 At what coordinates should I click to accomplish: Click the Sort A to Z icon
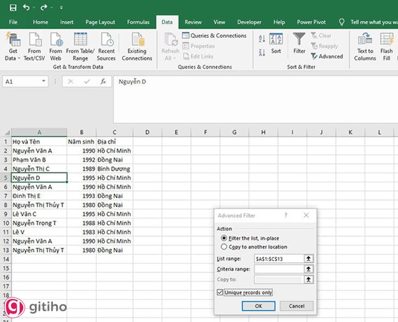[x=262, y=39]
